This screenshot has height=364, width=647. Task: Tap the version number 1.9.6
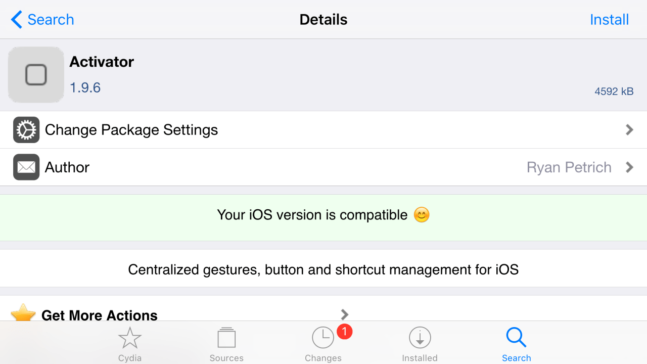click(85, 87)
